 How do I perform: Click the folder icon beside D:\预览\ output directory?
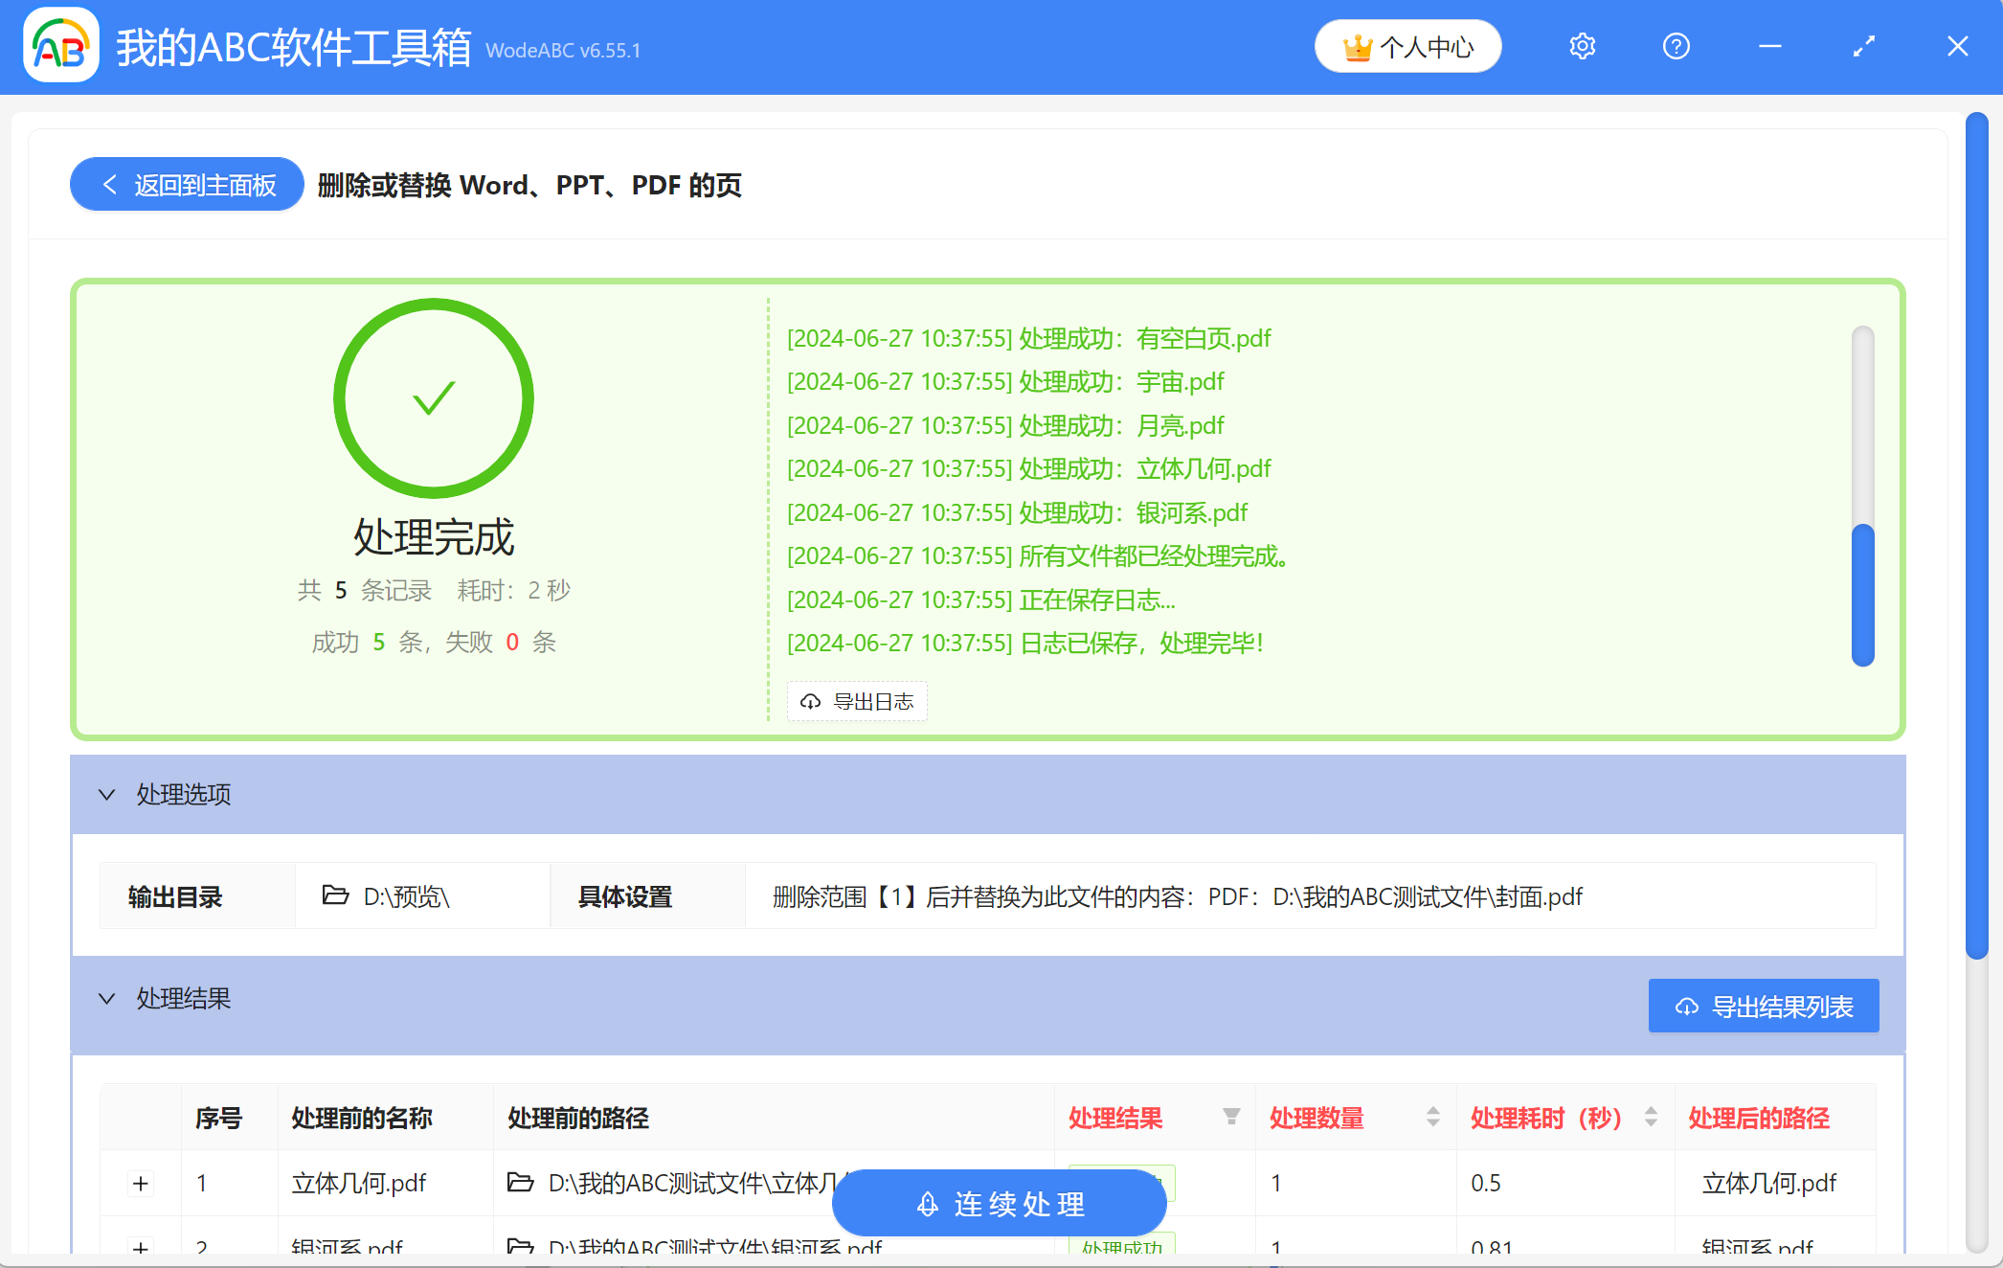[335, 896]
